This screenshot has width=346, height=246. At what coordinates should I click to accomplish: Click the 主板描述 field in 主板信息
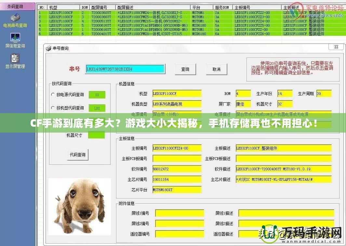[x=284, y=148]
